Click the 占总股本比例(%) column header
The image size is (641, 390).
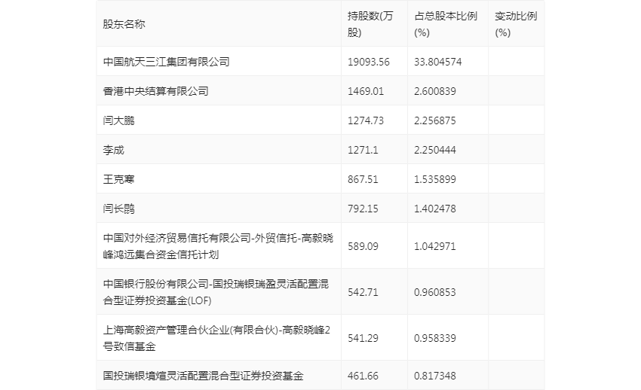click(446, 24)
